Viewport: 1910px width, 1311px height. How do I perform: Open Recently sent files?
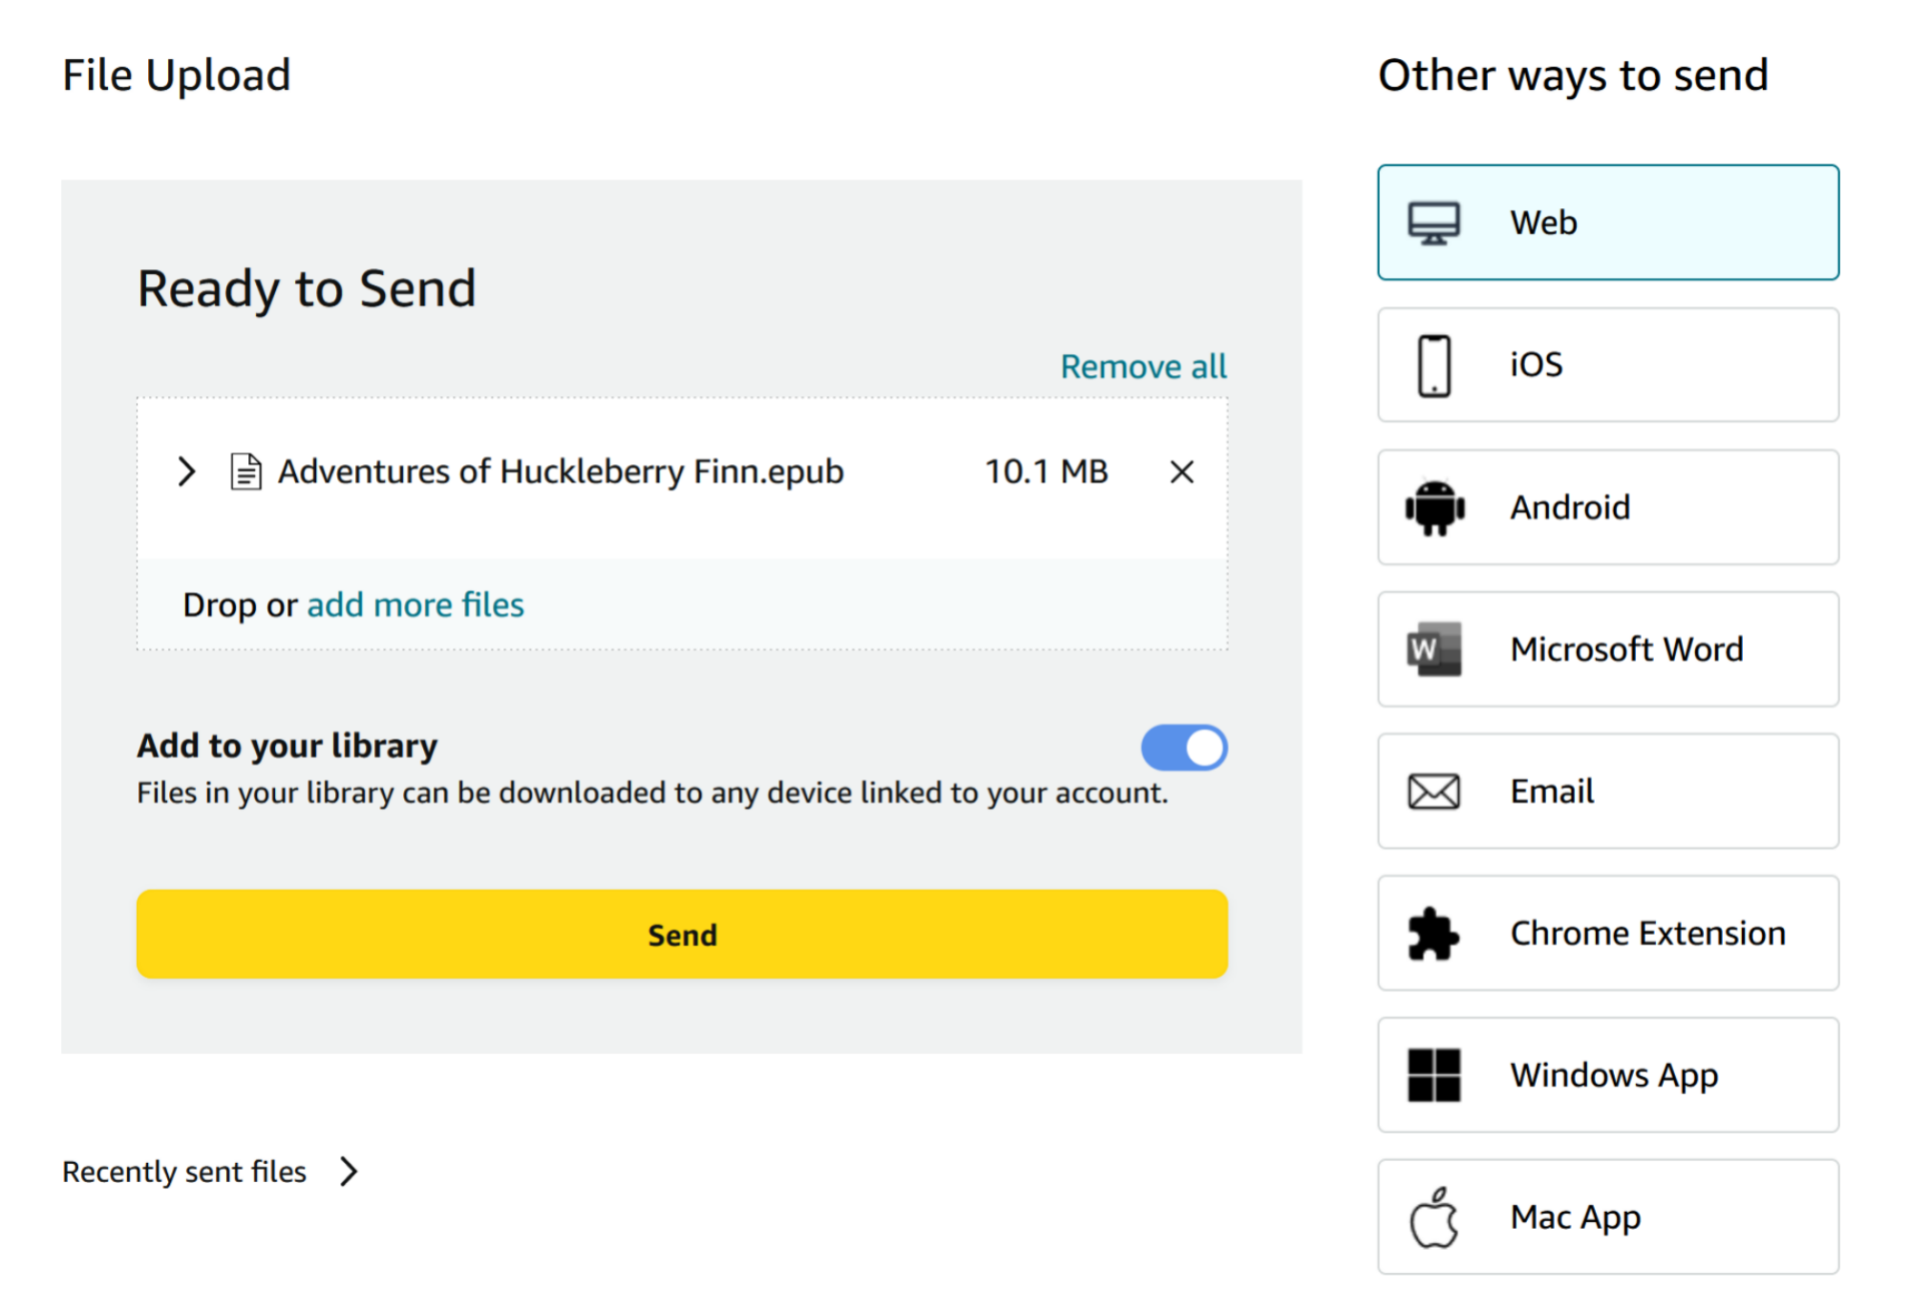point(184,1171)
